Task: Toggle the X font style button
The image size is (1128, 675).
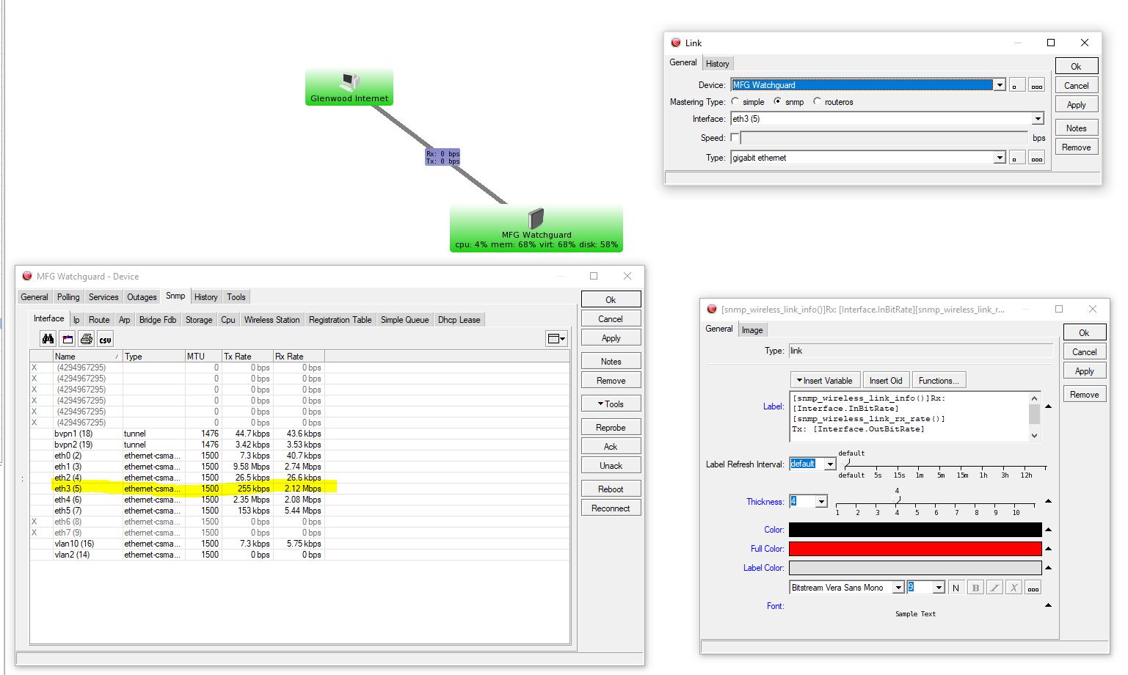Action: coord(1014,588)
